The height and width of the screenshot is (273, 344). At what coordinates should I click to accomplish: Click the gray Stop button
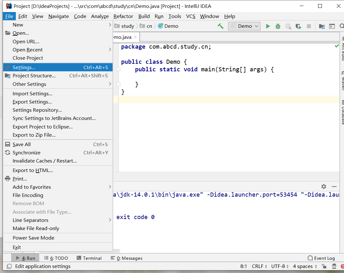pyautogui.click(x=309, y=26)
